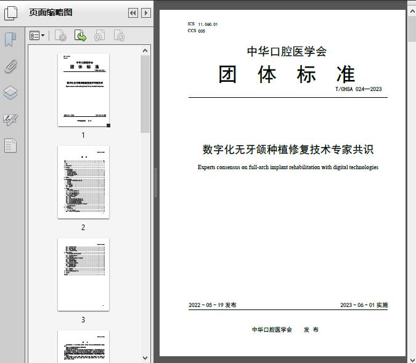
Task: Open the page thumbnails panel icon
Action: tap(10, 13)
